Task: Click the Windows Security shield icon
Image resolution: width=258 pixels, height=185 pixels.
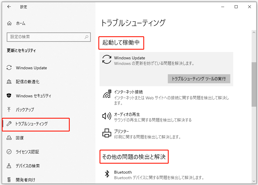Action: click(x=9, y=96)
